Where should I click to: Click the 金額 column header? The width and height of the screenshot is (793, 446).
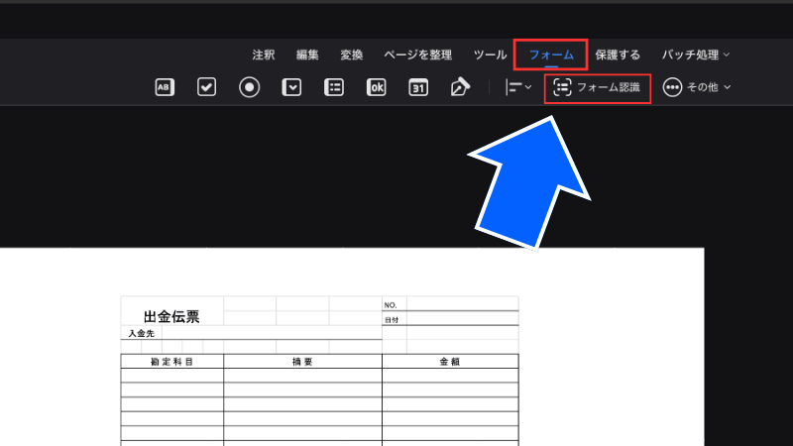450,362
